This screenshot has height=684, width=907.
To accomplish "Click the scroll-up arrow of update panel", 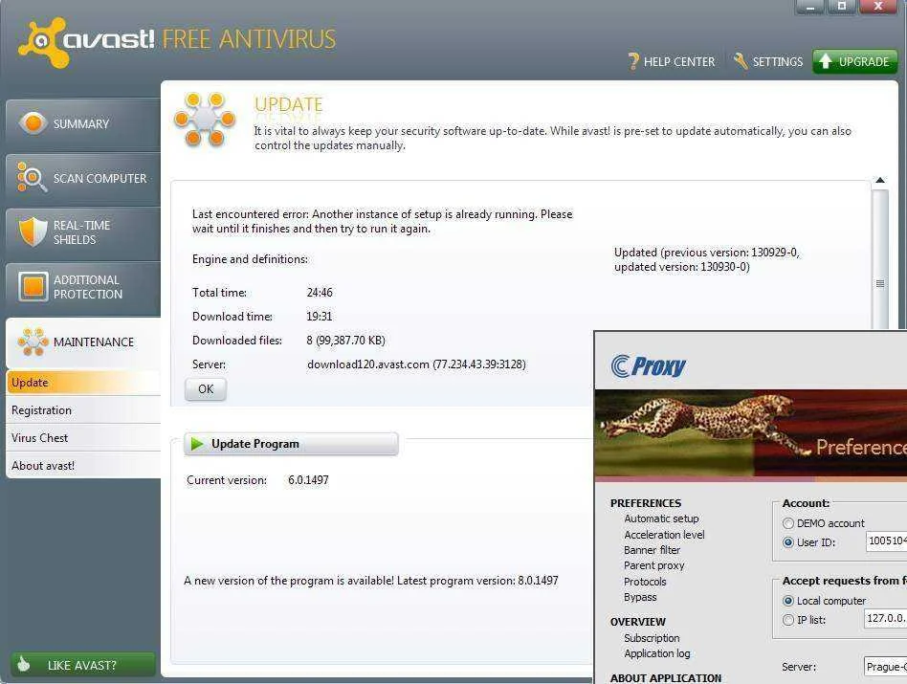I will coord(880,181).
